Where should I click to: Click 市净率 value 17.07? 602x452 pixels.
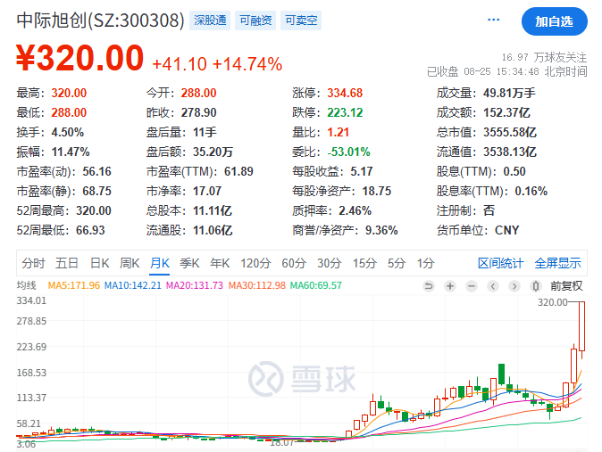click(207, 192)
